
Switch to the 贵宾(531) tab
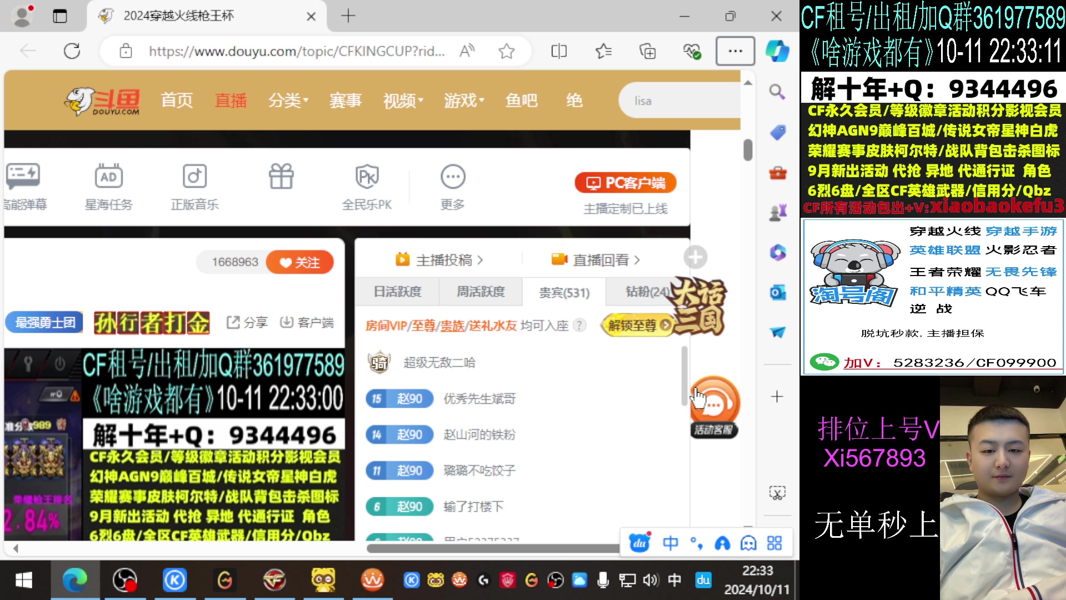564,292
